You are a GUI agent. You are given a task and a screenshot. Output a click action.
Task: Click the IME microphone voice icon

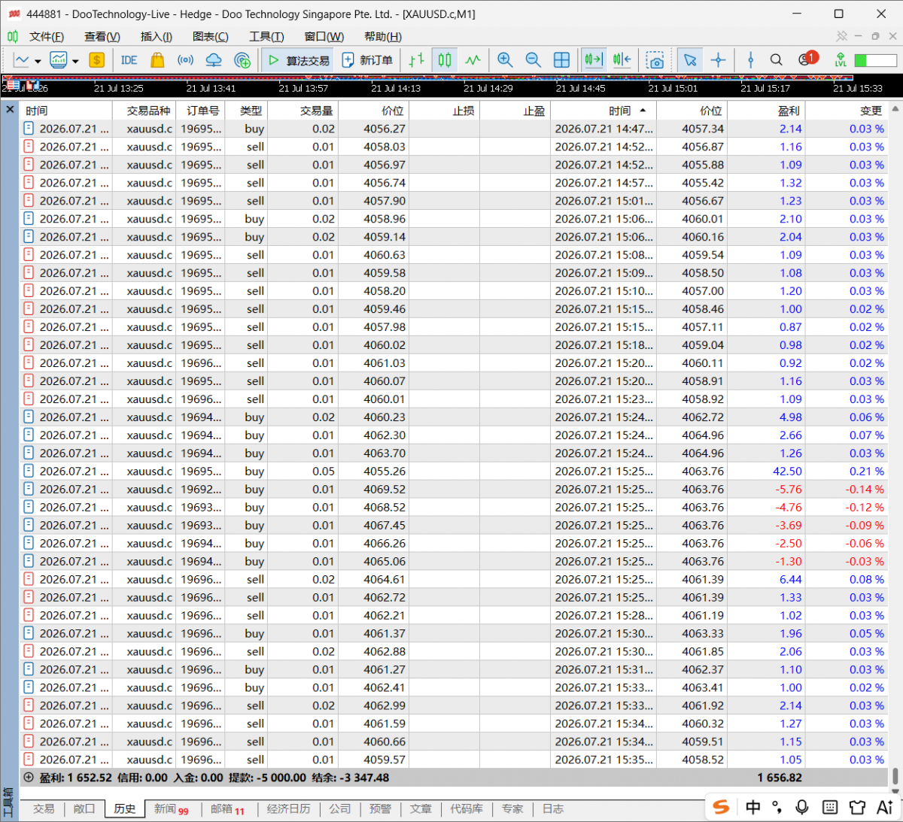[802, 807]
